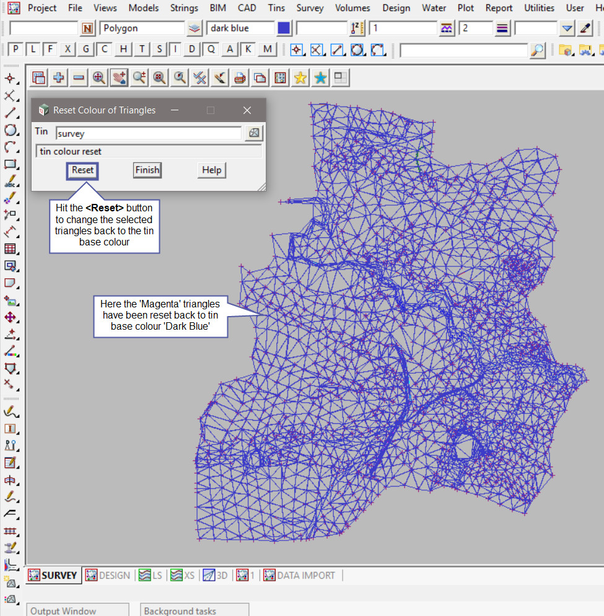Click the zoom out minus icon in view toolbar

click(79, 77)
